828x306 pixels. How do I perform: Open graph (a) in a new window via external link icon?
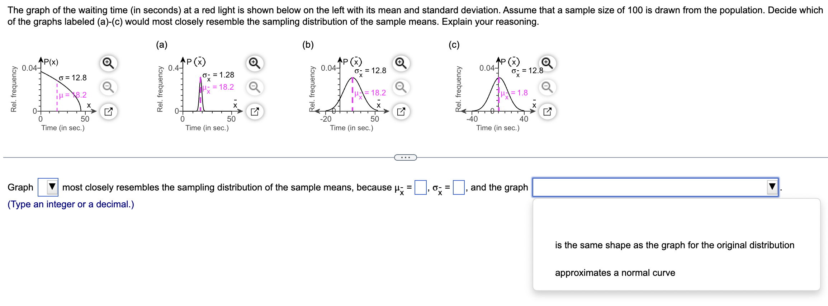click(x=255, y=112)
